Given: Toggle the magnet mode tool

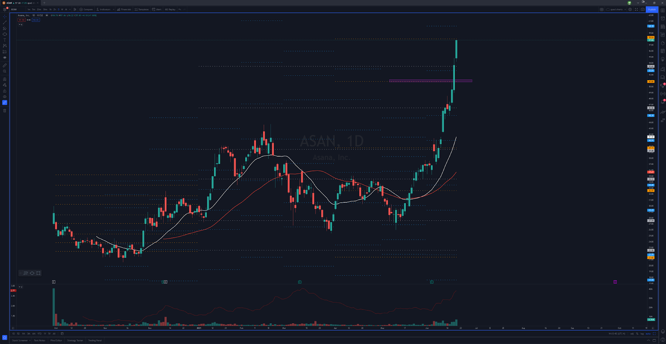Looking at the screenshot, I should pos(5,79).
